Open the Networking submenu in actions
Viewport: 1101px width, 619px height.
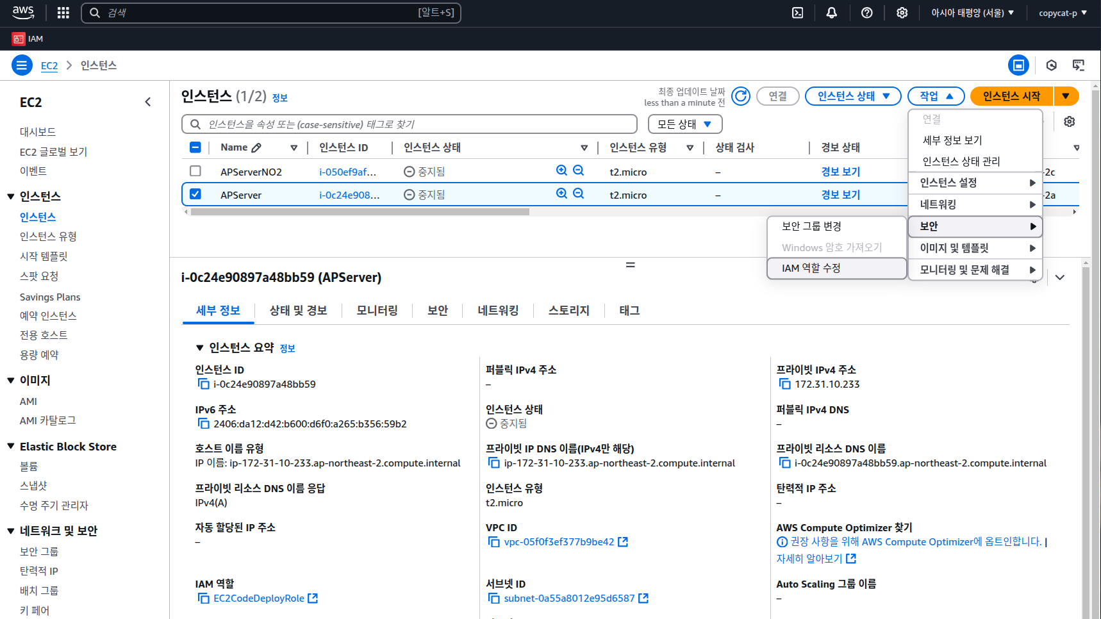(975, 204)
